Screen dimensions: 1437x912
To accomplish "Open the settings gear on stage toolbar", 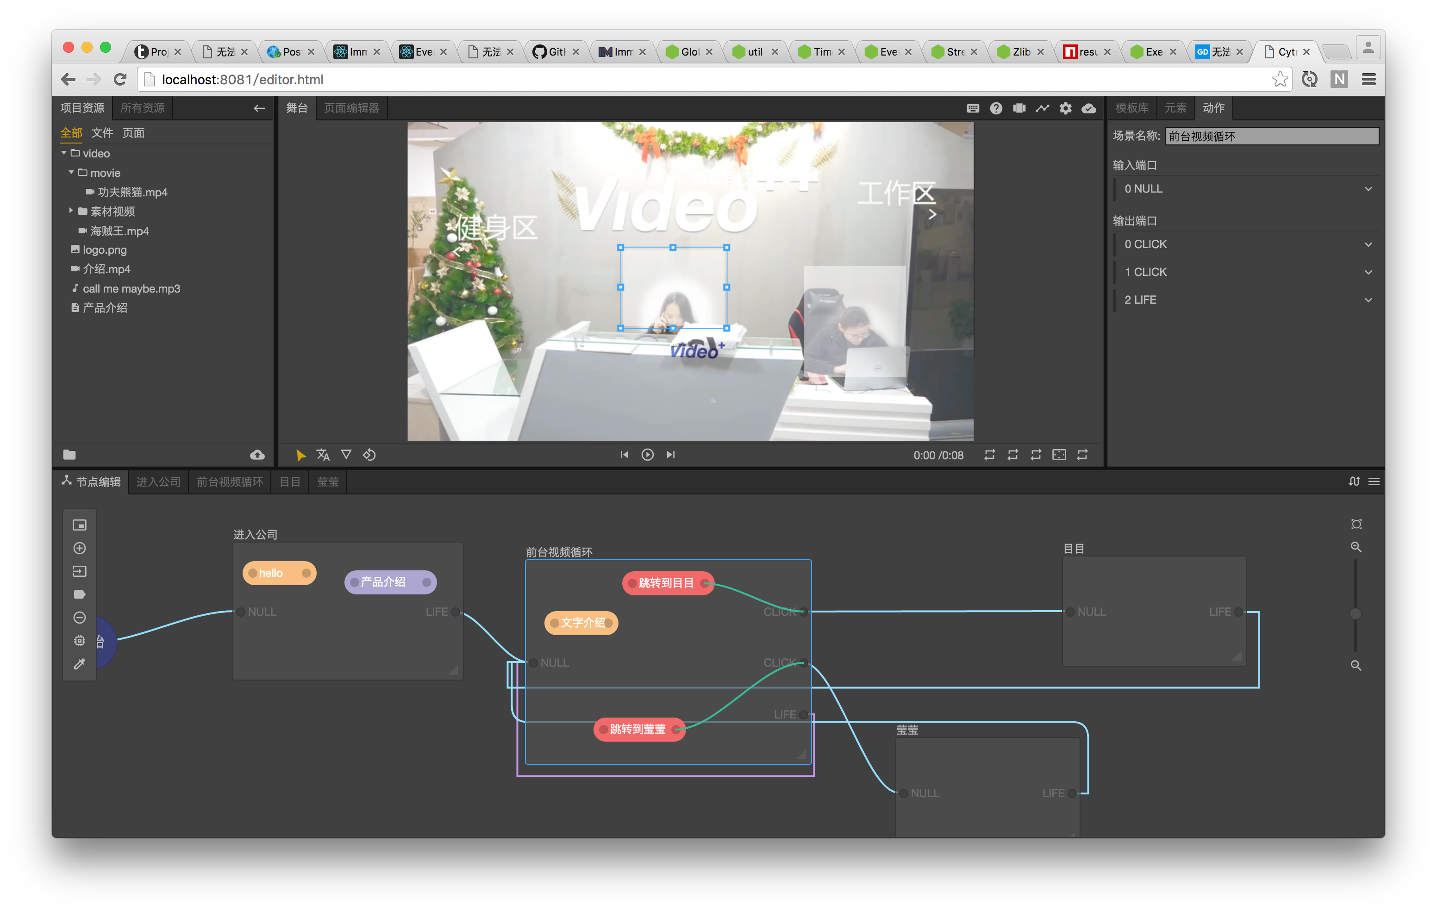I will (x=1065, y=108).
